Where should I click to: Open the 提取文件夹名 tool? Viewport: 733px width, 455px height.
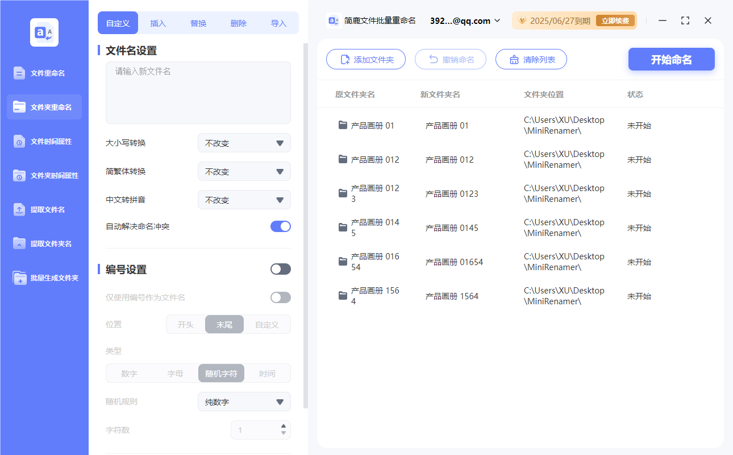point(44,243)
